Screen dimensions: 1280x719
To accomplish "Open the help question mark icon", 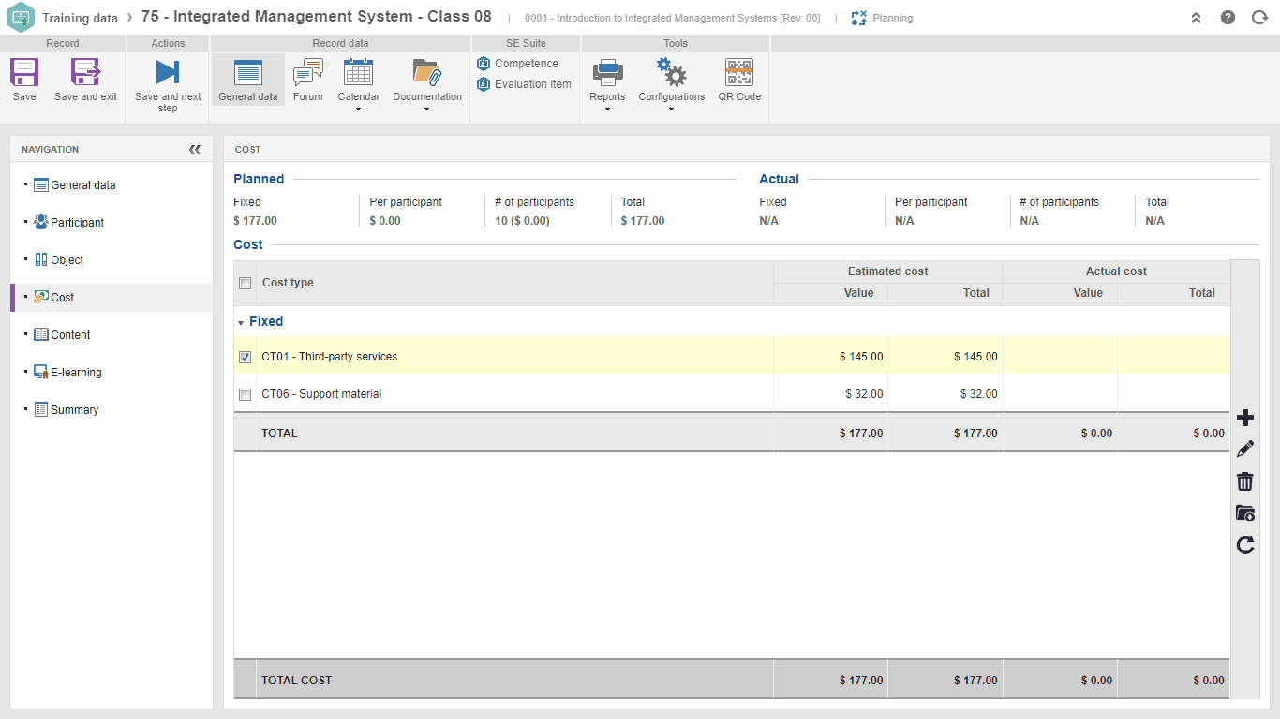I will [1228, 18].
